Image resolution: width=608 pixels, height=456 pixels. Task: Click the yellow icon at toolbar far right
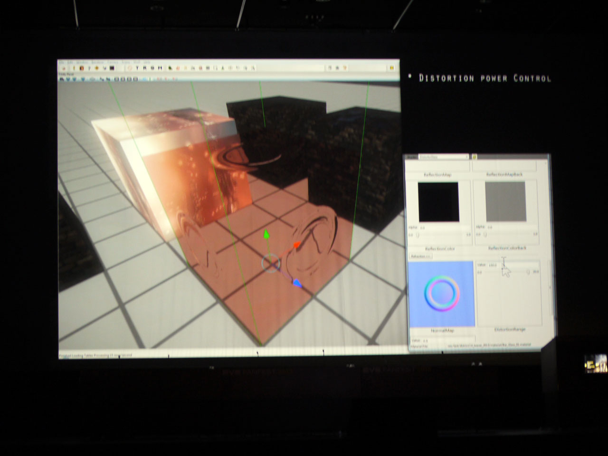coord(392,68)
